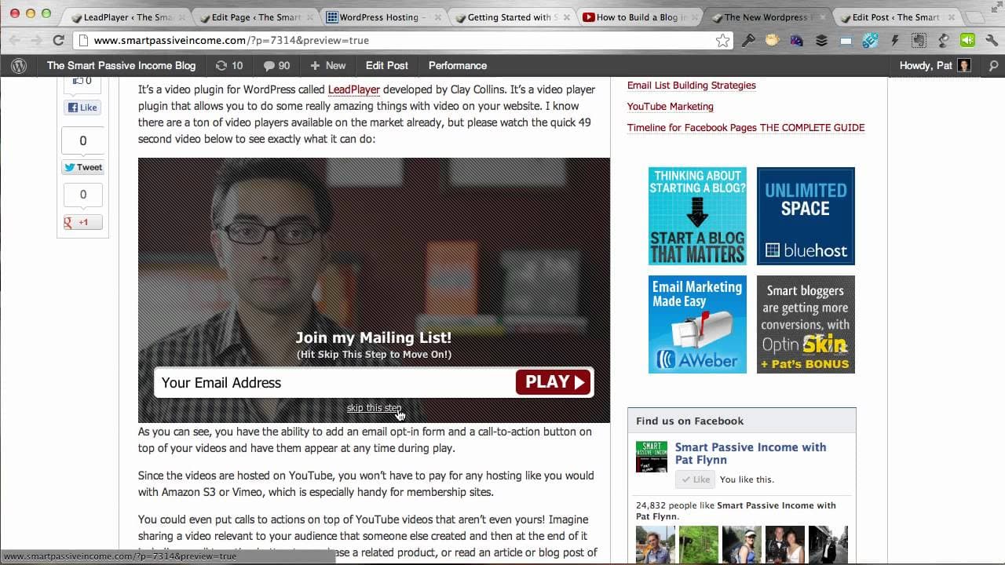Click the OptinSkin Pat's Bonus banner
This screenshot has width=1005, height=565.
806,324
